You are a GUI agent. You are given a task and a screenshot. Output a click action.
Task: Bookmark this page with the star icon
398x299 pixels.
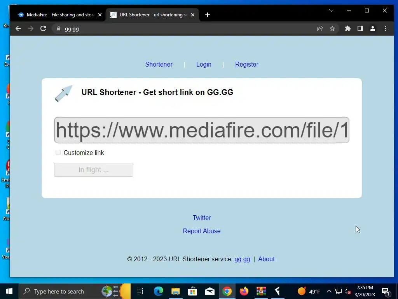[x=332, y=28]
